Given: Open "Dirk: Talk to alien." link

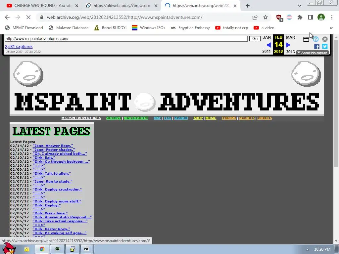Looking at the screenshot, I should (x=52, y=173).
